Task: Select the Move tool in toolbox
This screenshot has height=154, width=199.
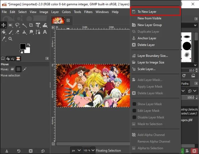Action: point(3,25)
